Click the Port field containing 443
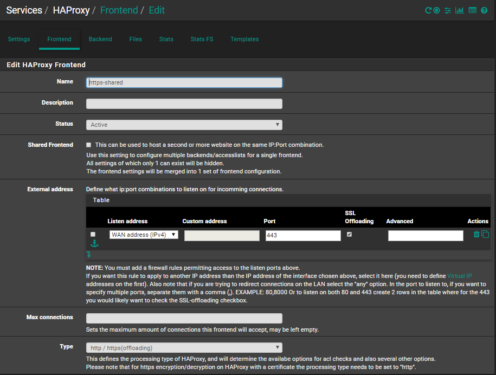The width and height of the screenshot is (496, 375). (x=302, y=235)
